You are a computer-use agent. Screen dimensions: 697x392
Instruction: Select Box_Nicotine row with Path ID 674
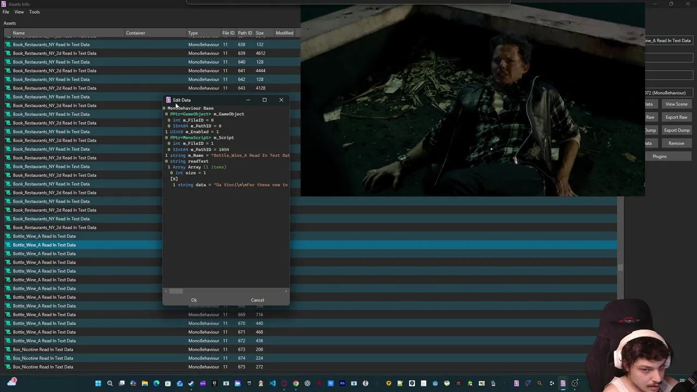point(310,358)
